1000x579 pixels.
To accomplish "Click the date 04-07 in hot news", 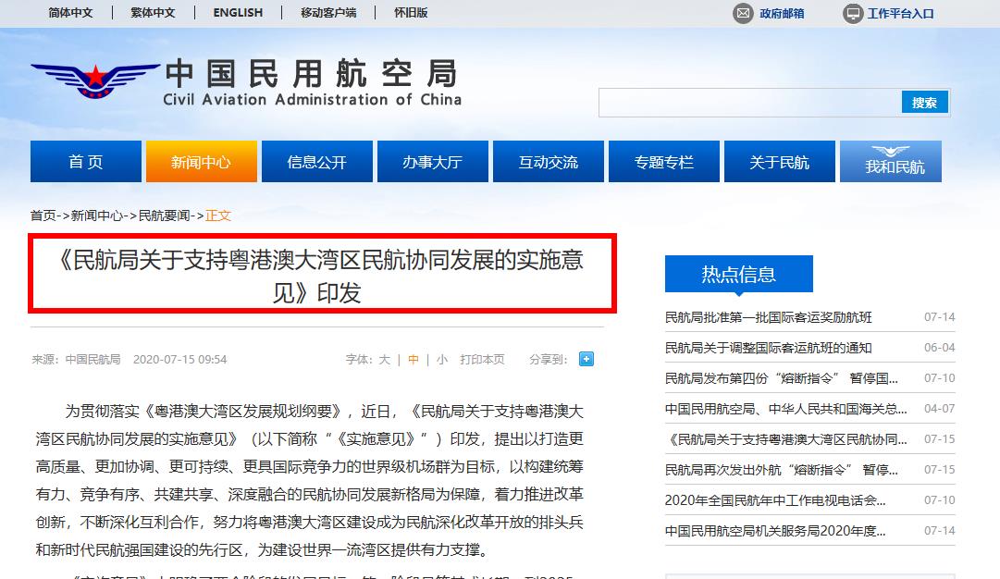I will click(x=940, y=409).
